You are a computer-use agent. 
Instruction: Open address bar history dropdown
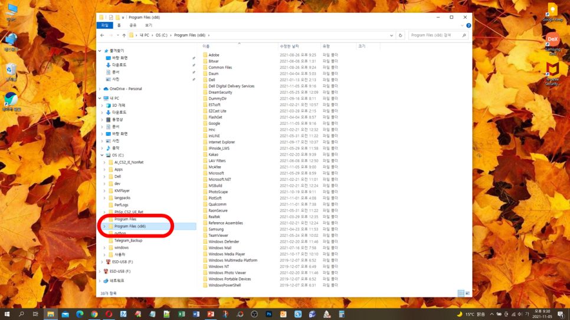coord(392,35)
